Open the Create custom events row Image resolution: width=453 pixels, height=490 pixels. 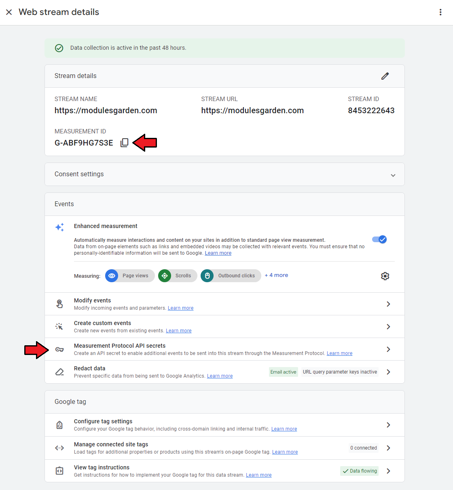[224, 327]
